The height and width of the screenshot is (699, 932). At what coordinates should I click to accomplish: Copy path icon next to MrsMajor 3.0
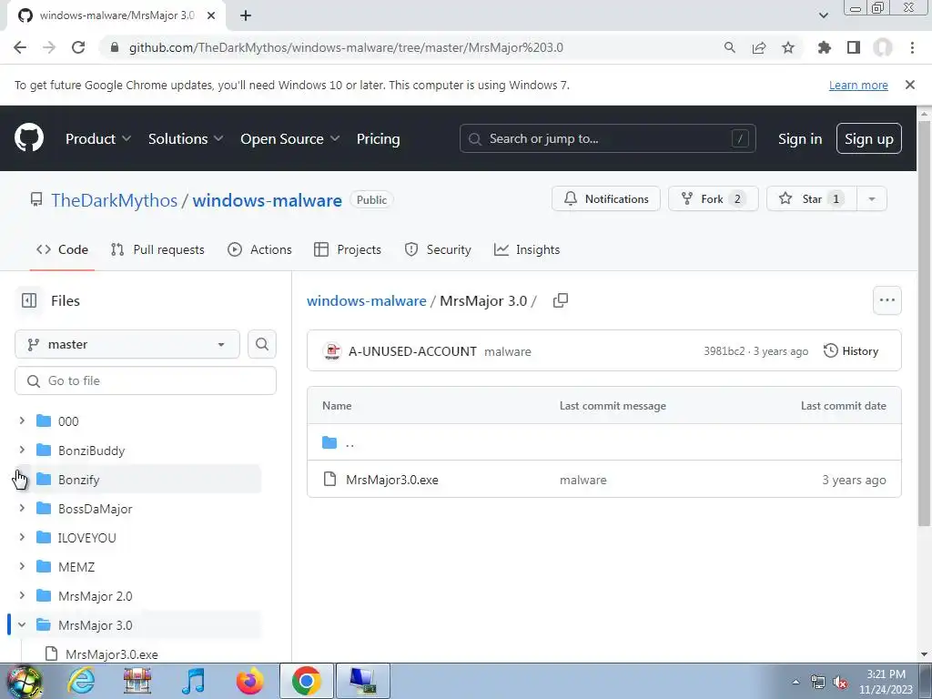point(561,300)
